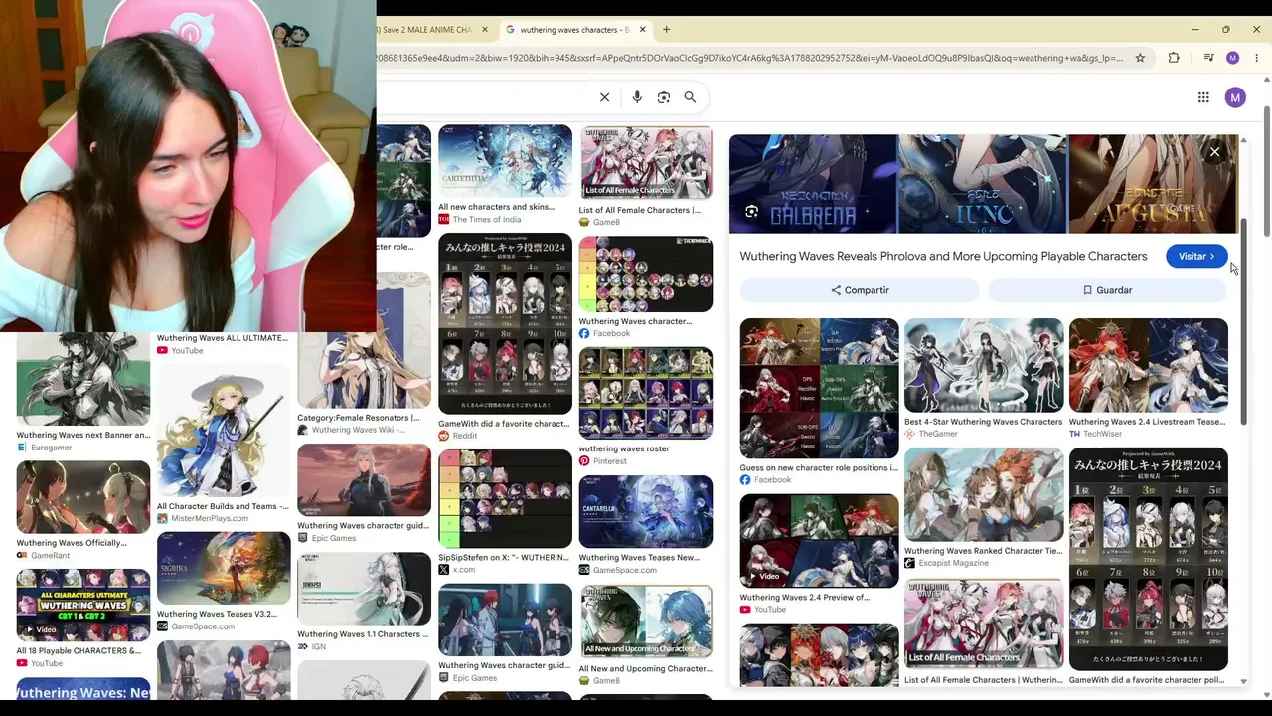Open the "wuthering waves roster" title link
The width and height of the screenshot is (1272, 716).
624,448
